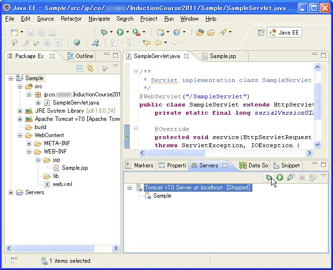This screenshot has height=270, width=333.
Task: Expand the Apache Tomcat v7.0 library node
Action: 20,119
